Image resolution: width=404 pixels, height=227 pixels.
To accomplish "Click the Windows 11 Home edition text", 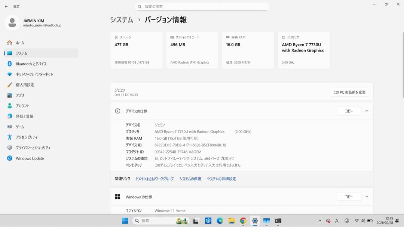I will coord(170,211).
